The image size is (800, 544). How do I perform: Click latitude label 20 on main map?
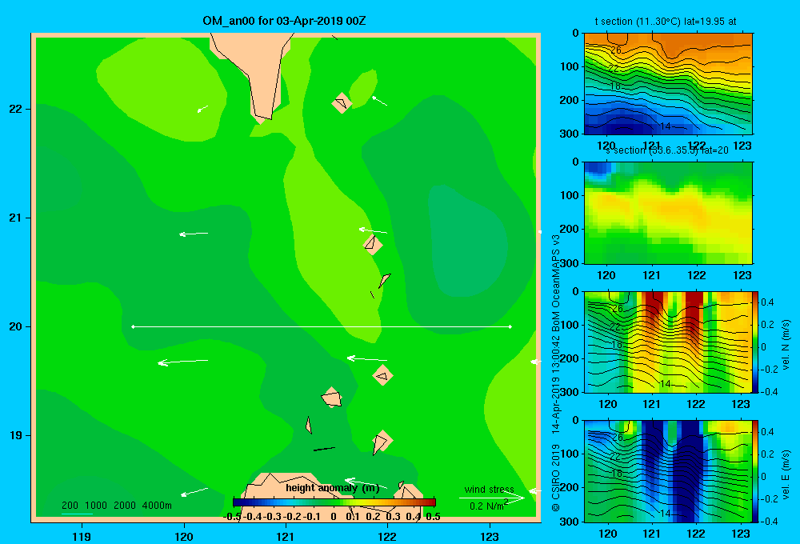(x=15, y=326)
